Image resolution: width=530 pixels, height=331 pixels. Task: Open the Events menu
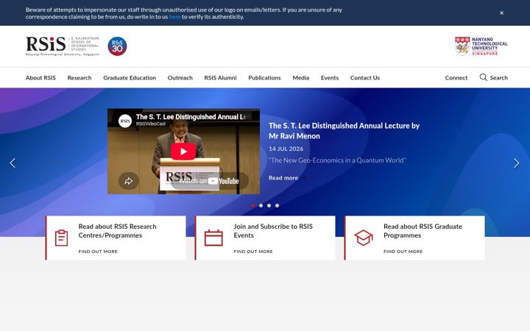click(x=330, y=78)
